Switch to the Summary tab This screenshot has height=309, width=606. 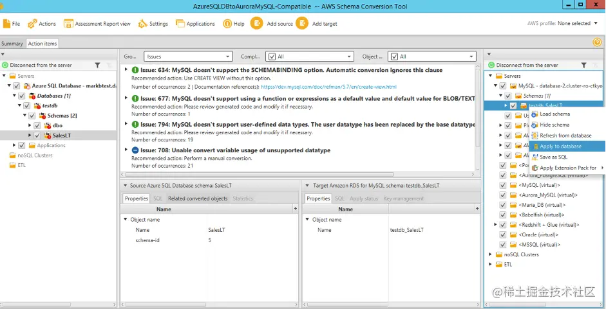12,44
